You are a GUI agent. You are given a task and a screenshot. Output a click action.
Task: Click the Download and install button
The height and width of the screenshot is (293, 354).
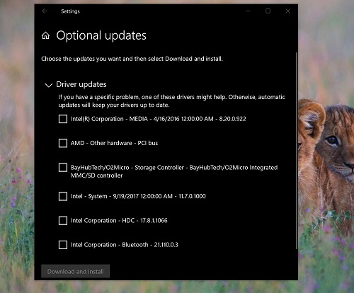[x=75, y=271]
